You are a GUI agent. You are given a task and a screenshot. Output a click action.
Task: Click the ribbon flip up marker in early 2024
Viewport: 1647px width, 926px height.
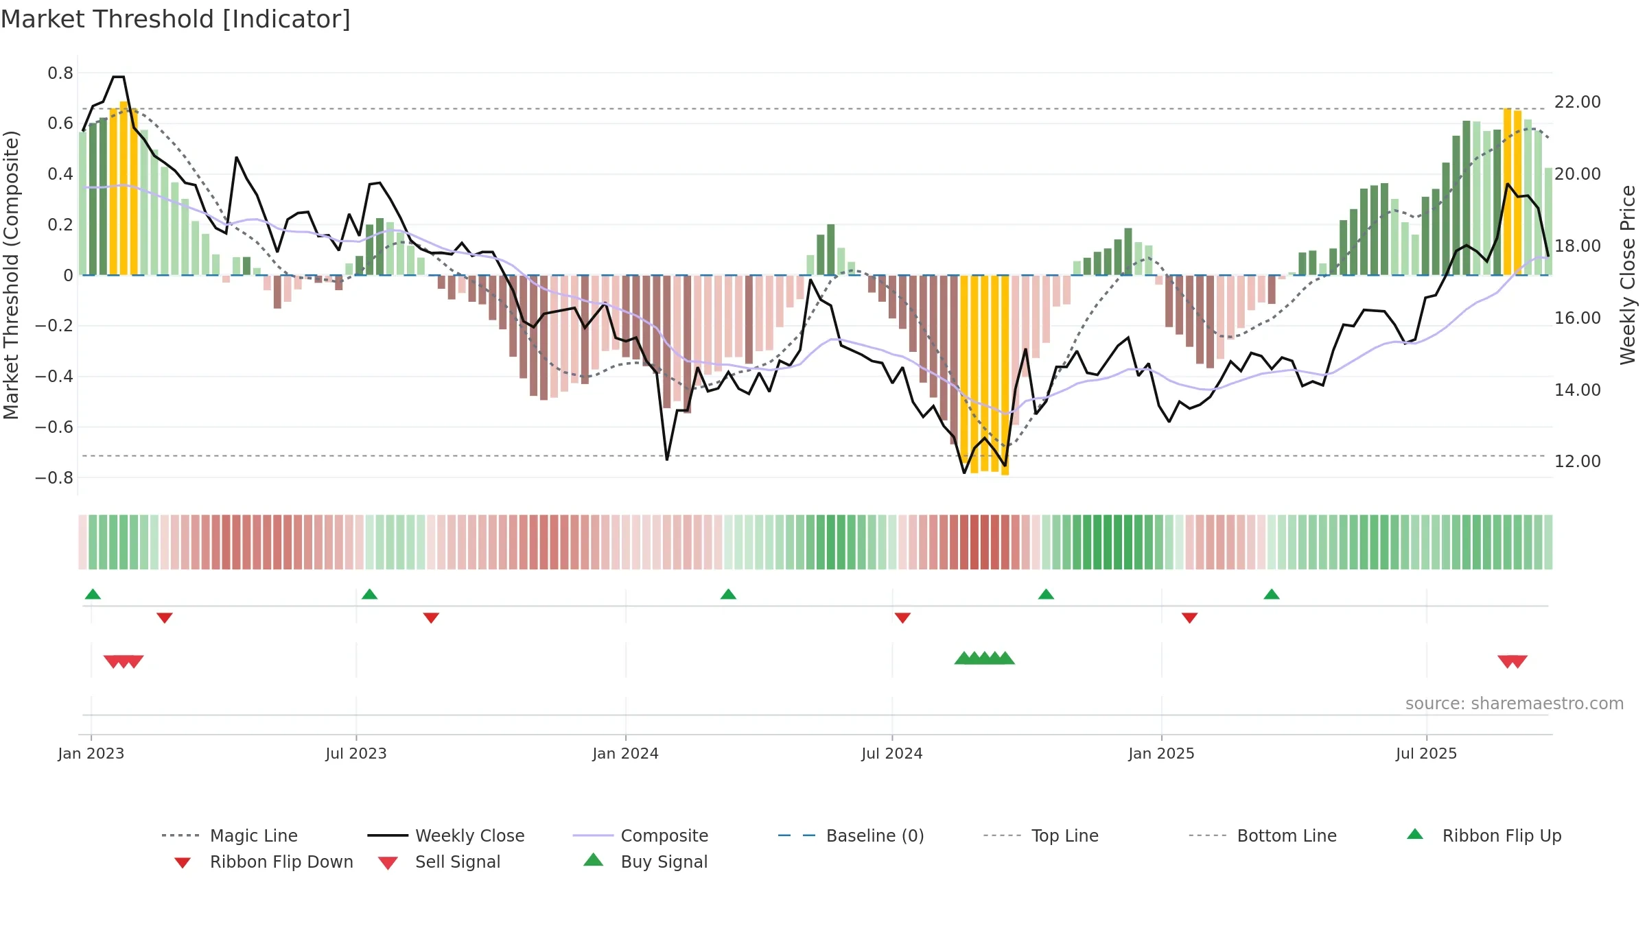(729, 594)
